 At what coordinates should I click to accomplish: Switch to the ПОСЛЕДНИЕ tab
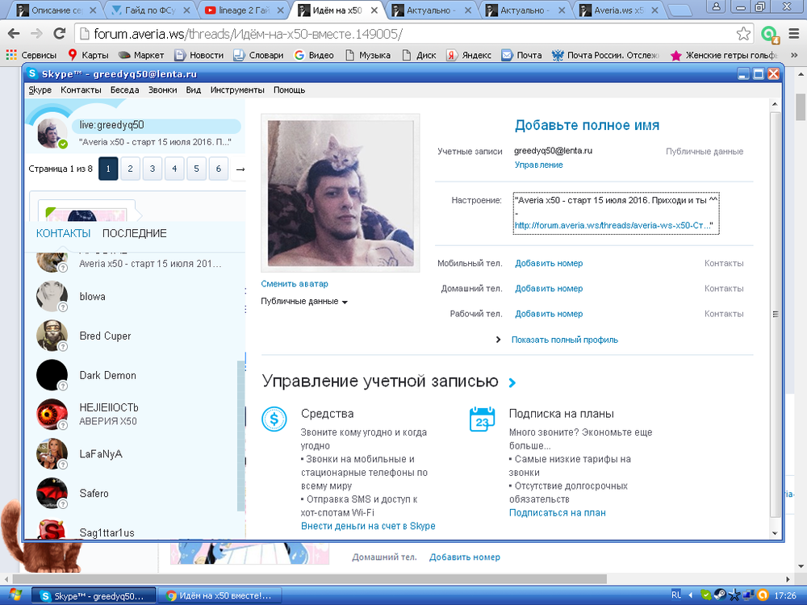coord(134,233)
